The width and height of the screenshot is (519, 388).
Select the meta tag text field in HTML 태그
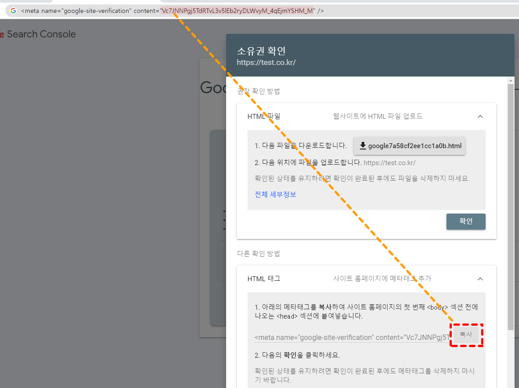point(352,337)
